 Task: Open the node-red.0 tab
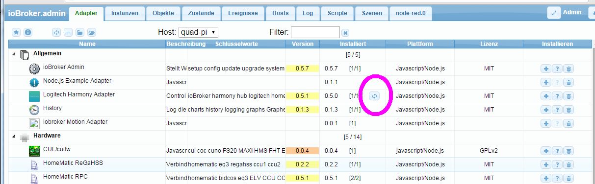coord(411,14)
